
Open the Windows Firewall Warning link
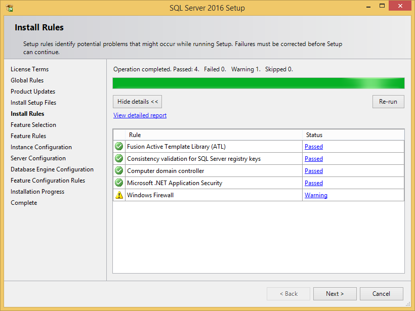[316, 195]
